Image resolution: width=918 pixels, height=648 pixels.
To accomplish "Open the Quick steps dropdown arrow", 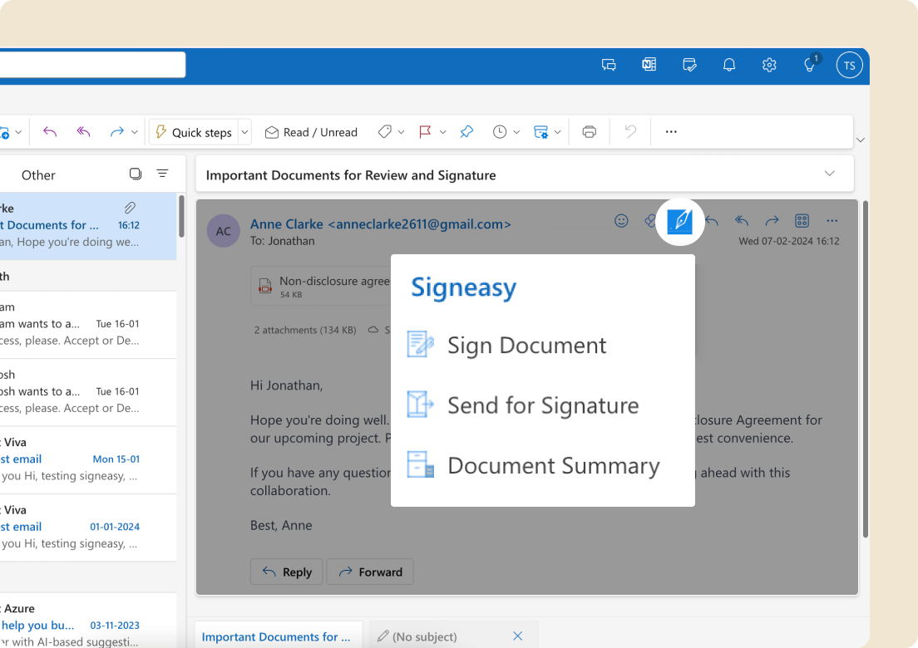I will [244, 131].
